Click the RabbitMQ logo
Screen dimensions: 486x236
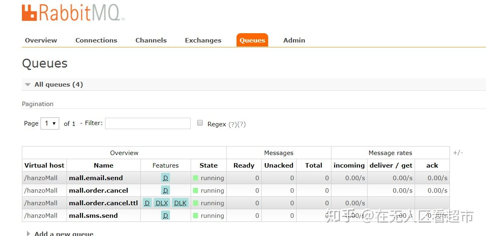coord(73,13)
